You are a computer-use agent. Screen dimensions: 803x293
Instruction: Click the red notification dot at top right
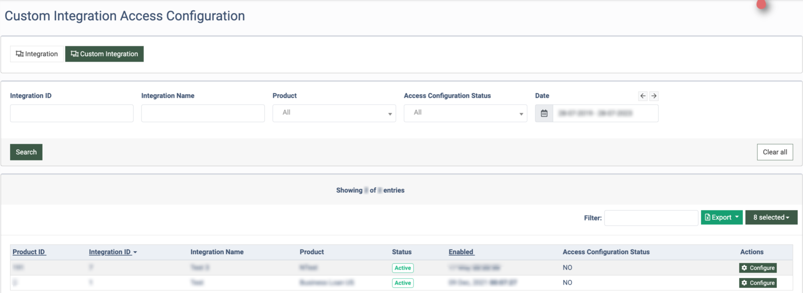click(761, 4)
